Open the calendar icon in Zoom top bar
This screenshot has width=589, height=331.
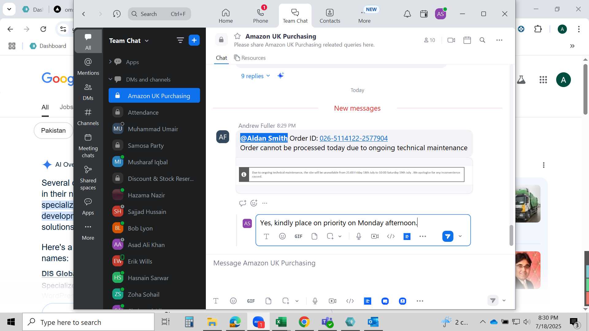[x=424, y=14]
